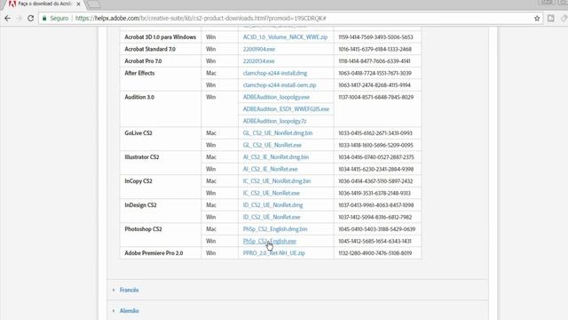Screen dimensions: 568x320
Task: Click the Photoshop CS2 Win serial number
Action: click(375, 241)
